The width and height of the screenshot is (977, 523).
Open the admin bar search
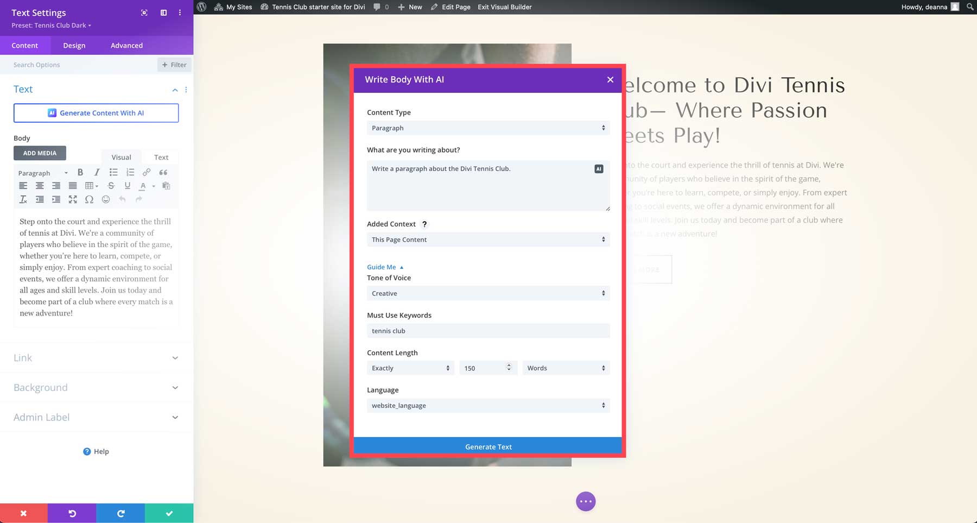pyautogui.click(x=970, y=7)
